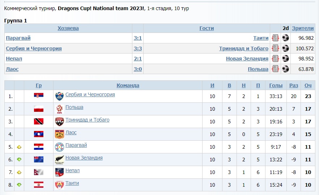Screen dimensions: 319x195
Task: Watch 2D replay of Сербия и Черногория match
Action: (286, 48)
